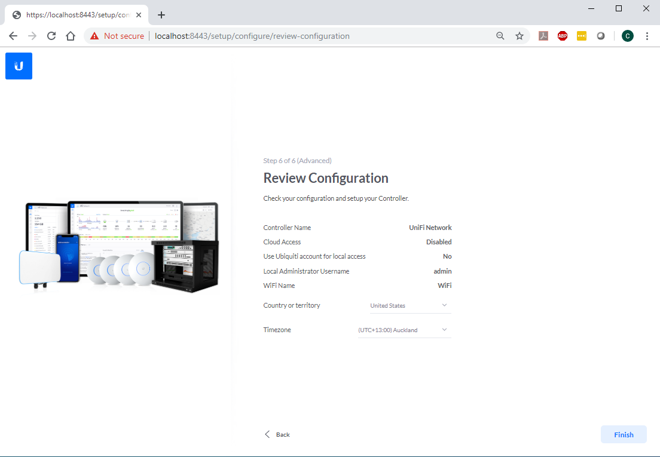Click the 'WiFi' name value
This screenshot has height=457, width=660.
pos(445,286)
